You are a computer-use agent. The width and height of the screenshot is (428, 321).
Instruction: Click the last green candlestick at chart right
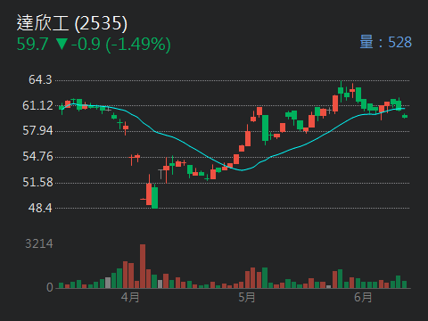405,116
